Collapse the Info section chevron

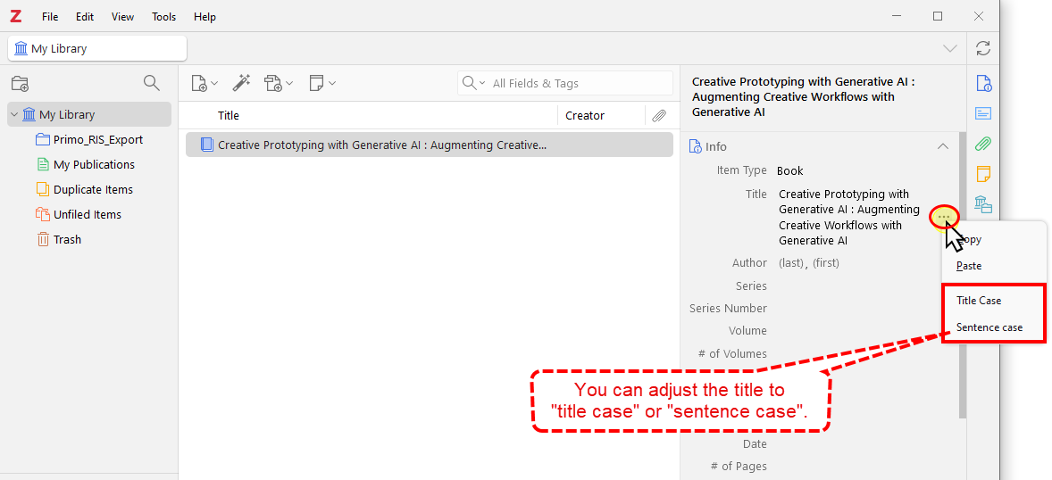tap(942, 146)
